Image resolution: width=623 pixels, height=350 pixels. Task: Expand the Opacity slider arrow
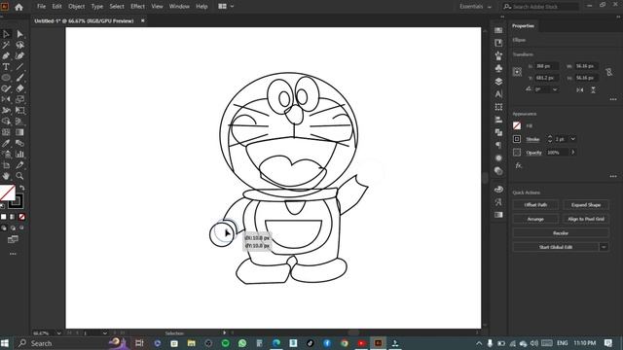[x=573, y=153]
